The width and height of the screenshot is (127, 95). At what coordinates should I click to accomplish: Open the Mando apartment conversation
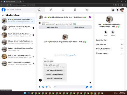point(18,42)
